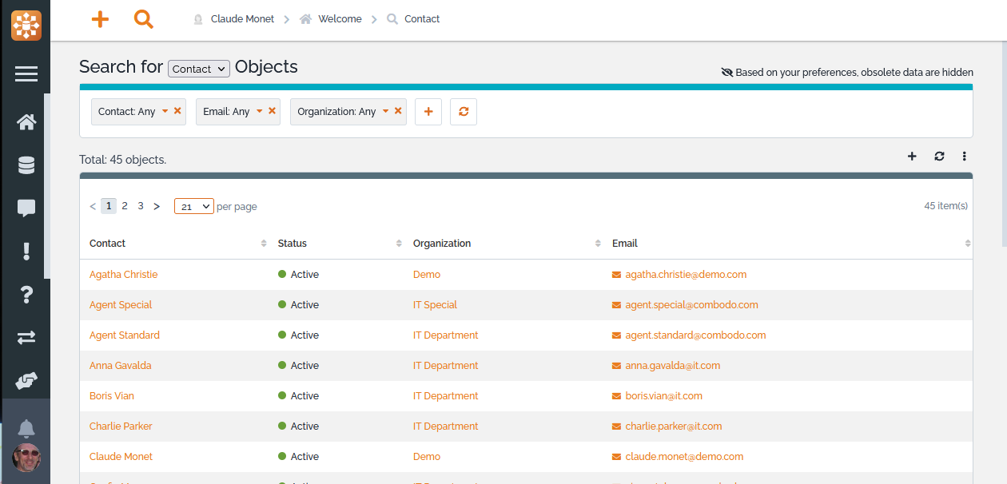1007x484 pixels.
Task: Open the hamburger menu in the sidebar
Action: pos(26,74)
